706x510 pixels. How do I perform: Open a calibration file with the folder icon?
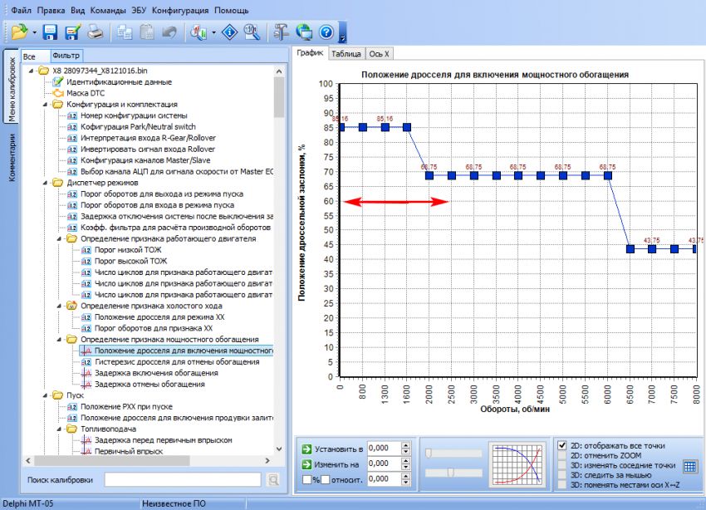coord(19,32)
